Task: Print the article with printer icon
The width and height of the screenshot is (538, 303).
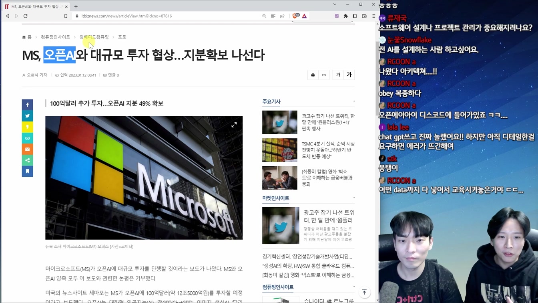Action: pos(313,75)
